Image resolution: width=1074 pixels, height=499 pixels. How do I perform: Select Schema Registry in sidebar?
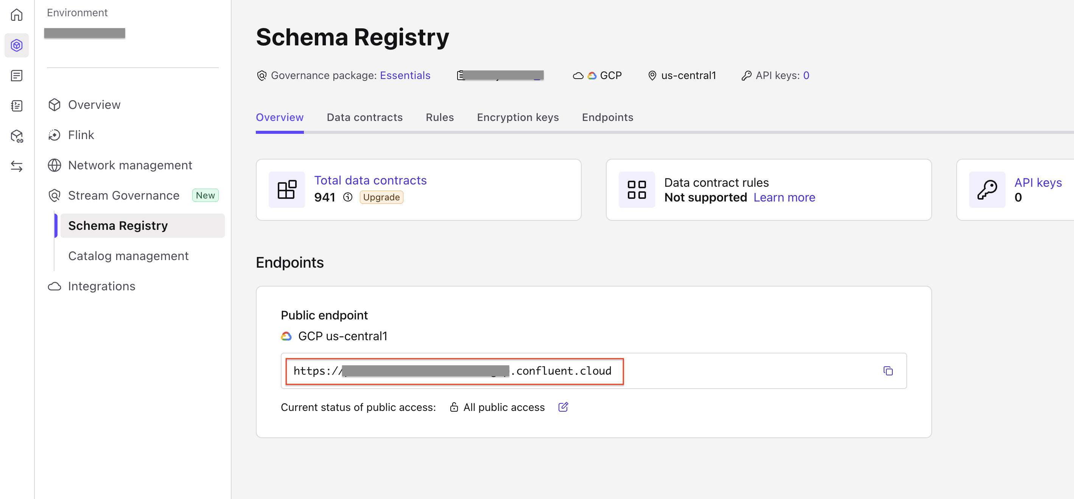coord(143,226)
